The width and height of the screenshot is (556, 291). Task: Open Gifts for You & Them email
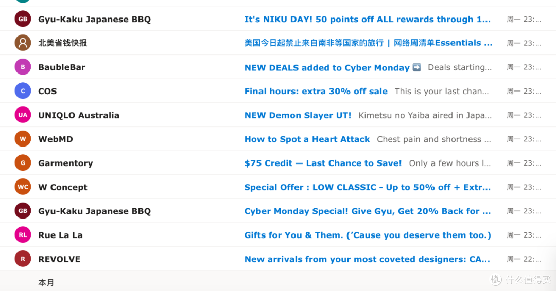point(367,235)
